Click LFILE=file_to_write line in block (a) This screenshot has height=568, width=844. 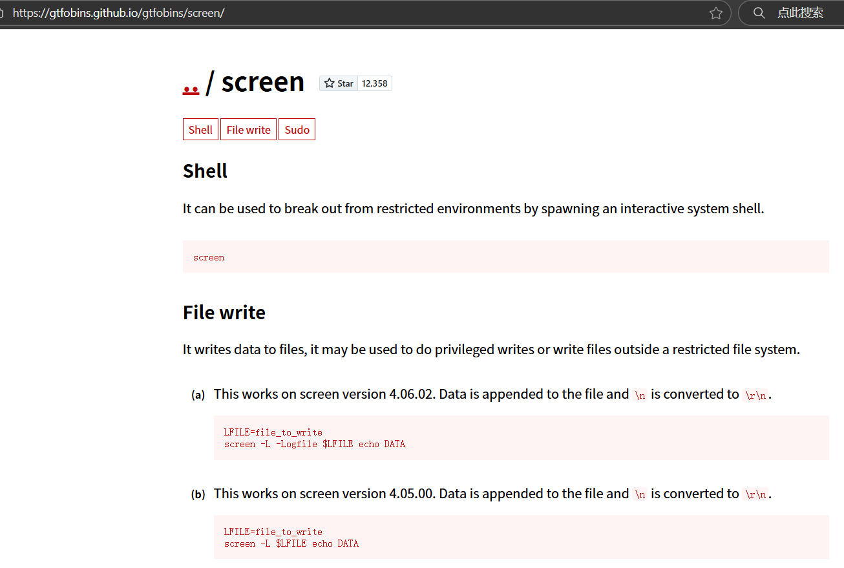pos(273,432)
